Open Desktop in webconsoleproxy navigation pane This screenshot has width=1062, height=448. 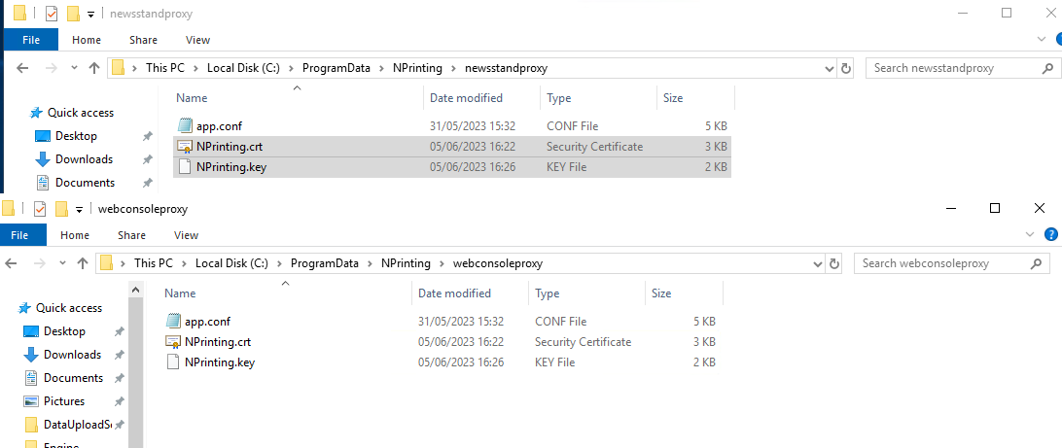(x=64, y=331)
